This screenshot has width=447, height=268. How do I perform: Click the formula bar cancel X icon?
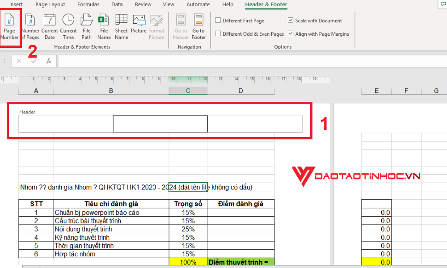pyautogui.click(x=19, y=61)
